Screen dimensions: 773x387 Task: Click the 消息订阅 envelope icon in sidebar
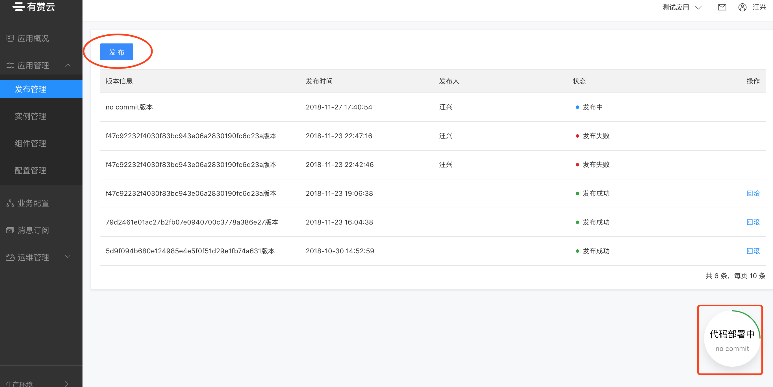[10, 230]
